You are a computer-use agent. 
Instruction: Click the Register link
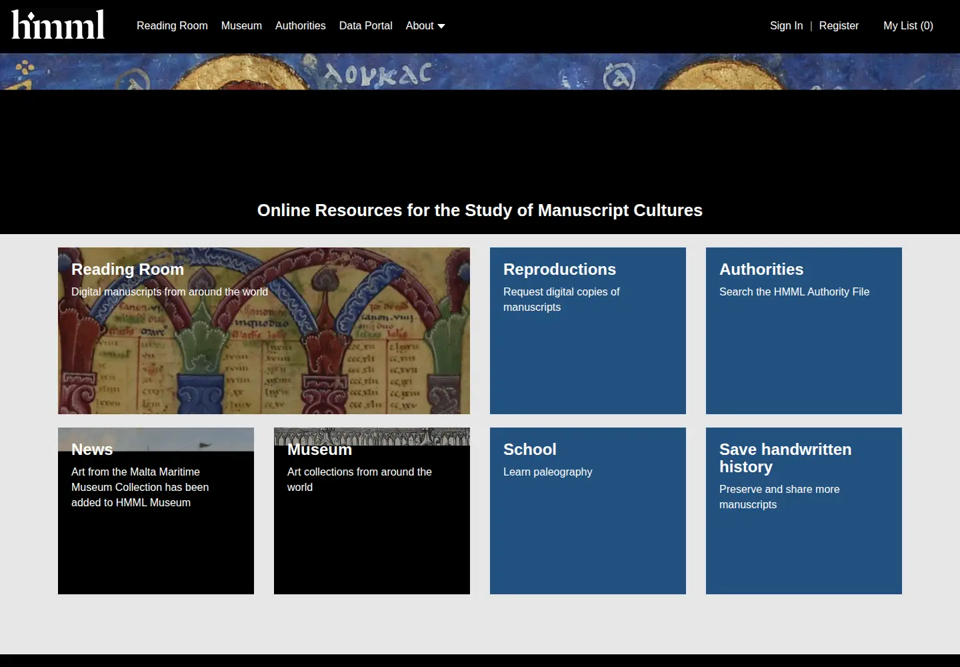[x=839, y=25]
